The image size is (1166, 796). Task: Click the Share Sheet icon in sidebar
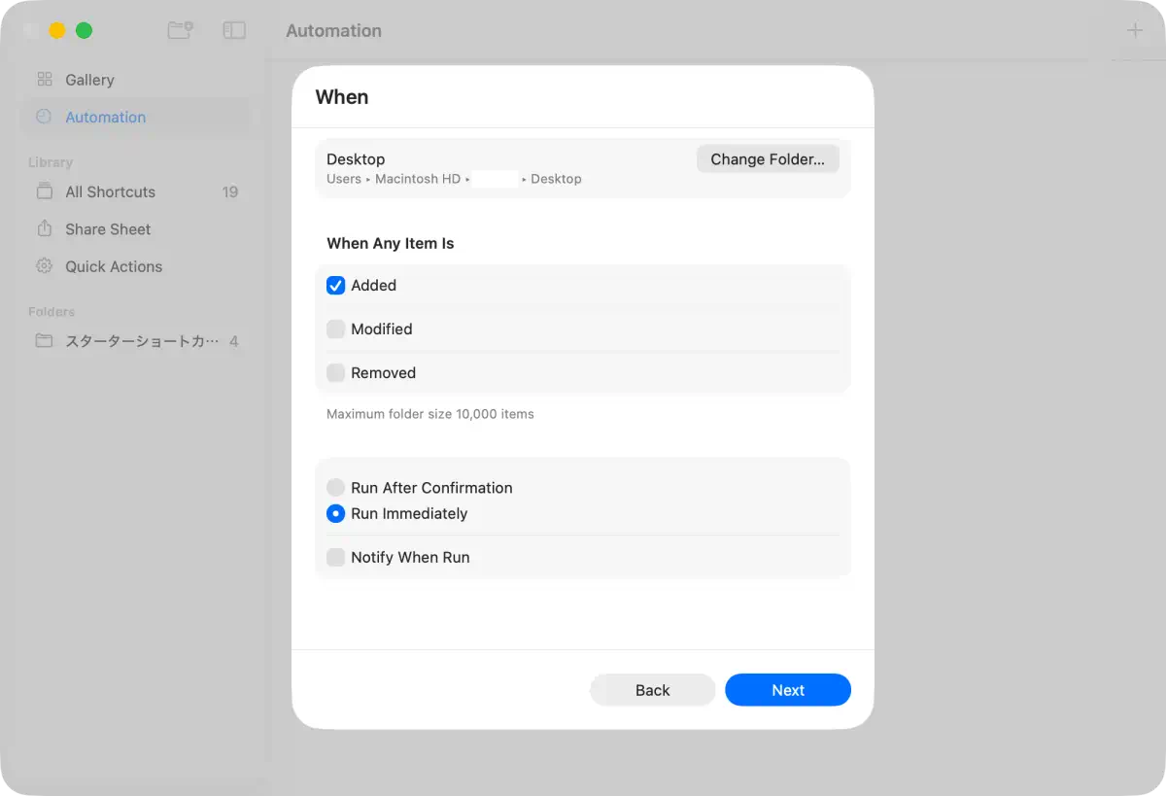pos(44,228)
